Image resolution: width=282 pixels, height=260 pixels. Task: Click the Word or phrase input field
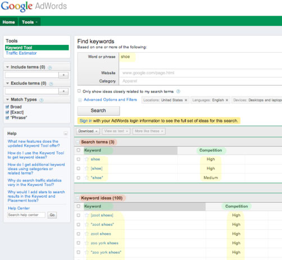[201, 61]
